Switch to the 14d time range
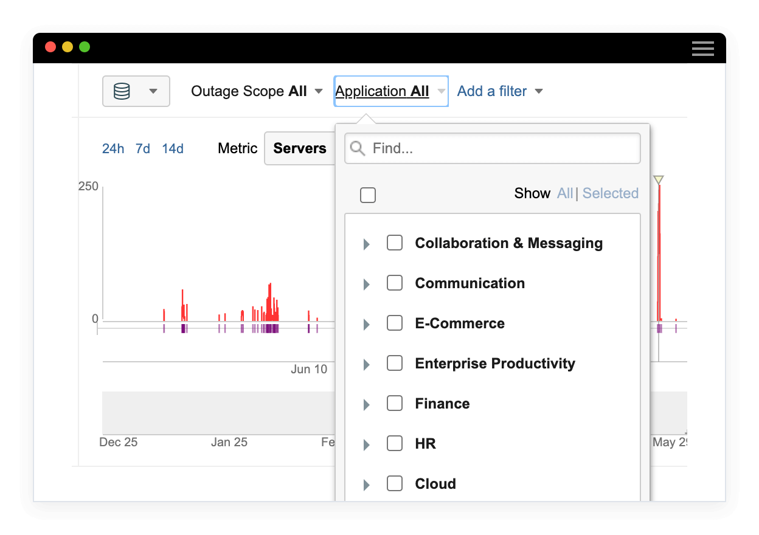Image resolution: width=759 pixels, height=535 pixels. tap(173, 149)
